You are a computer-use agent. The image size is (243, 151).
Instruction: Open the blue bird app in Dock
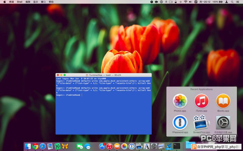169,146
